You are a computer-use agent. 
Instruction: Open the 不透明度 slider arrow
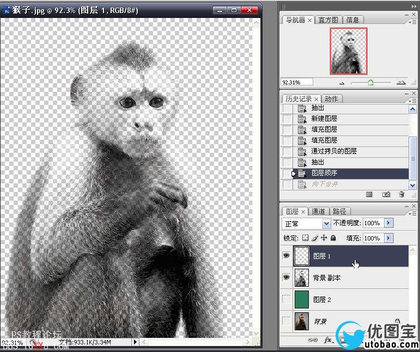click(388, 223)
